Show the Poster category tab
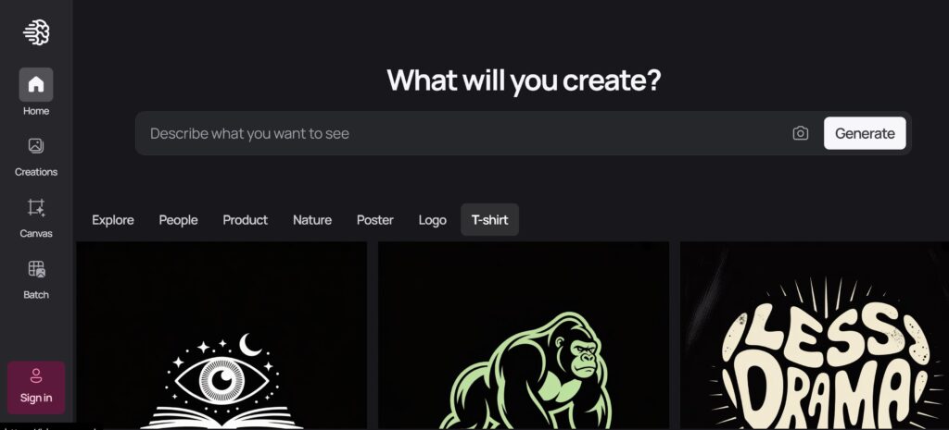This screenshot has width=949, height=430. (375, 220)
